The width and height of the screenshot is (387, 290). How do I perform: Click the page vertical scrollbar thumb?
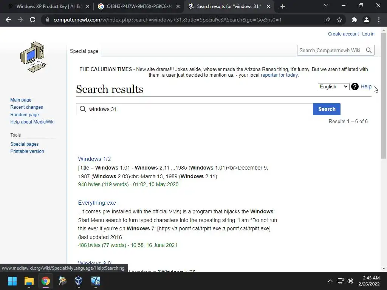coord(384,96)
